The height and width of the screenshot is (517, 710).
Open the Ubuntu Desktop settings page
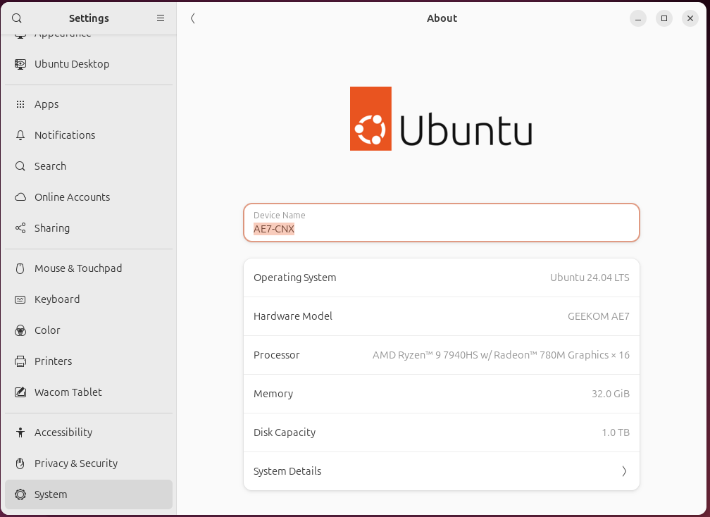pyautogui.click(x=89, y=64)
